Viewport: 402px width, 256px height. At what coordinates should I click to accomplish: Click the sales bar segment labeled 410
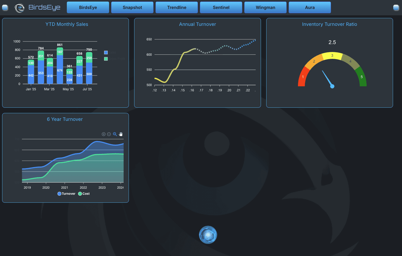(x=50, y=75)
